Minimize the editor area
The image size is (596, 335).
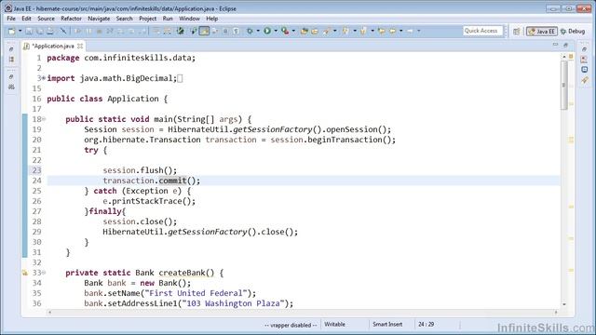point(555,45)
